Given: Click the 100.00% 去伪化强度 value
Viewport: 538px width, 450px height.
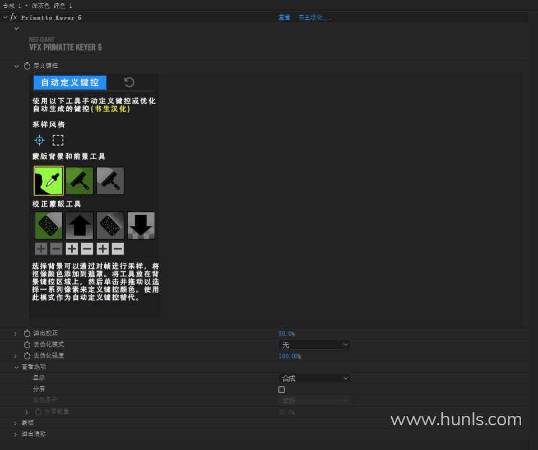Looking at the screenshot, I should pyautogui.click(x=290, y=356).
